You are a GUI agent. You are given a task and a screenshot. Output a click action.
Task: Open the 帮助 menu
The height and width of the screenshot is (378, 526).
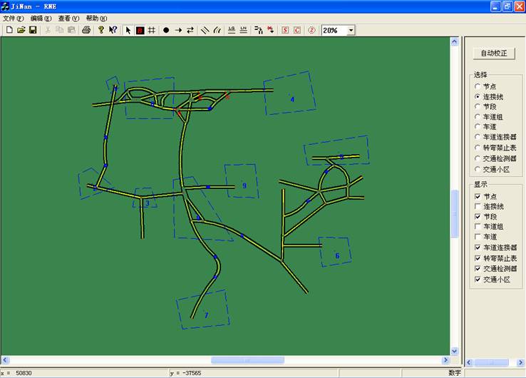(96, 19)
